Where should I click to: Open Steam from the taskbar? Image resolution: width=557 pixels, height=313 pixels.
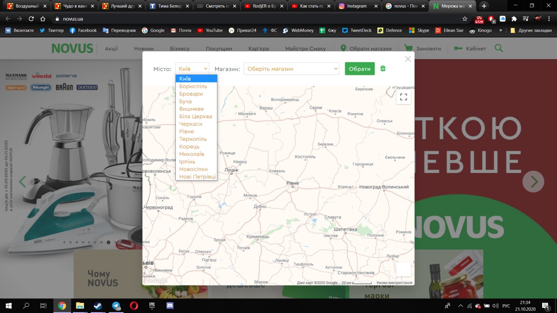(x=97, y=306)
